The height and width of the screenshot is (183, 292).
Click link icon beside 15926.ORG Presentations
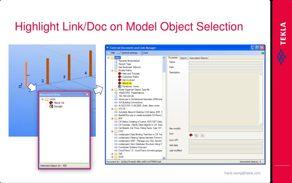click(x=116, y=93)
